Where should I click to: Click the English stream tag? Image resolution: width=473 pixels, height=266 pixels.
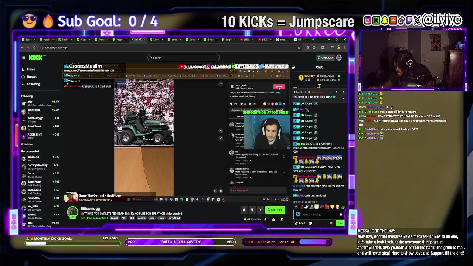115,218
